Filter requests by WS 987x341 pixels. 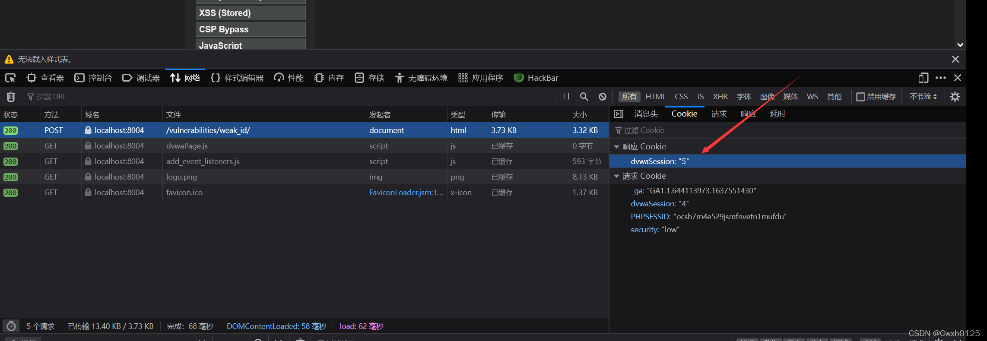pyautogui.click(x=812, y=97)
